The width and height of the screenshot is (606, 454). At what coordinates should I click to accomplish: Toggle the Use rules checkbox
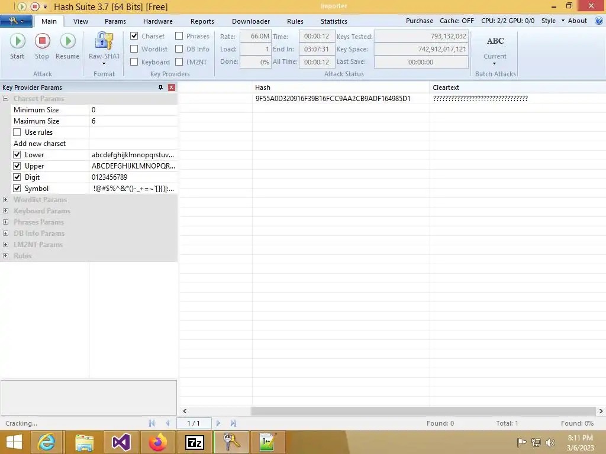click(17, 132)
